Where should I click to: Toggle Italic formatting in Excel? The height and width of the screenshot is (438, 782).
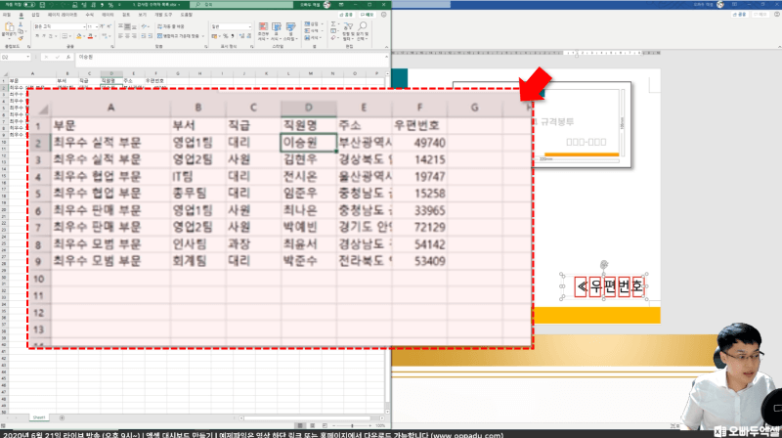43,36
